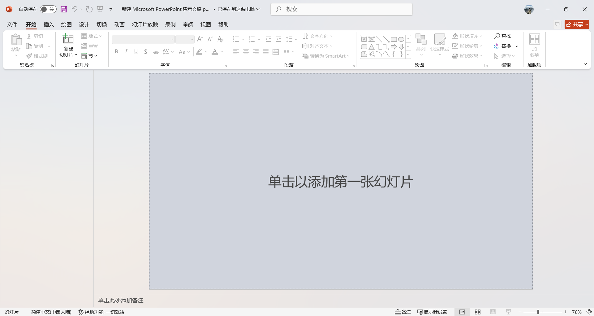Select Normal view toggle in status bar
Image resolution: width=594 pixels, height=316 pixels.
coord(462,312)
